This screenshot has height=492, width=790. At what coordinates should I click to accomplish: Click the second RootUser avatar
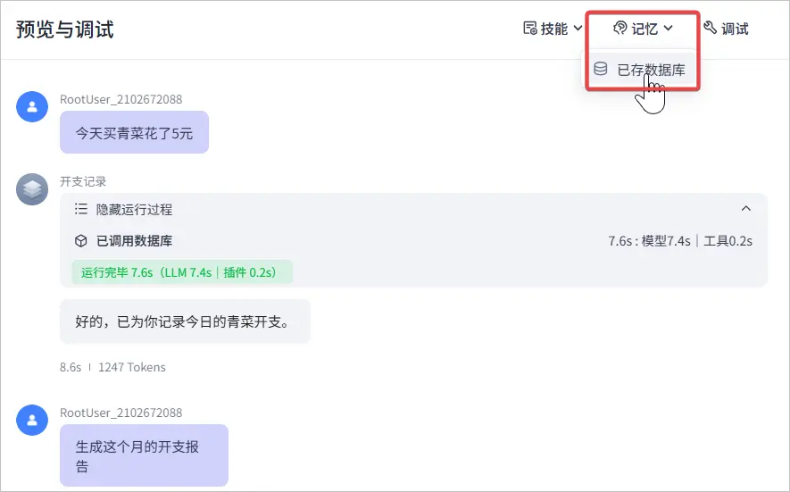(32, 421)
